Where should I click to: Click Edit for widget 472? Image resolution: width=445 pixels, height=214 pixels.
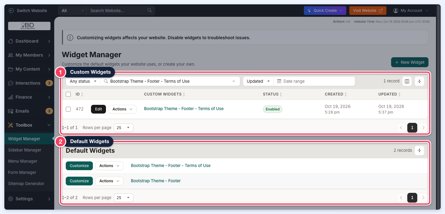tap(98, 109)
